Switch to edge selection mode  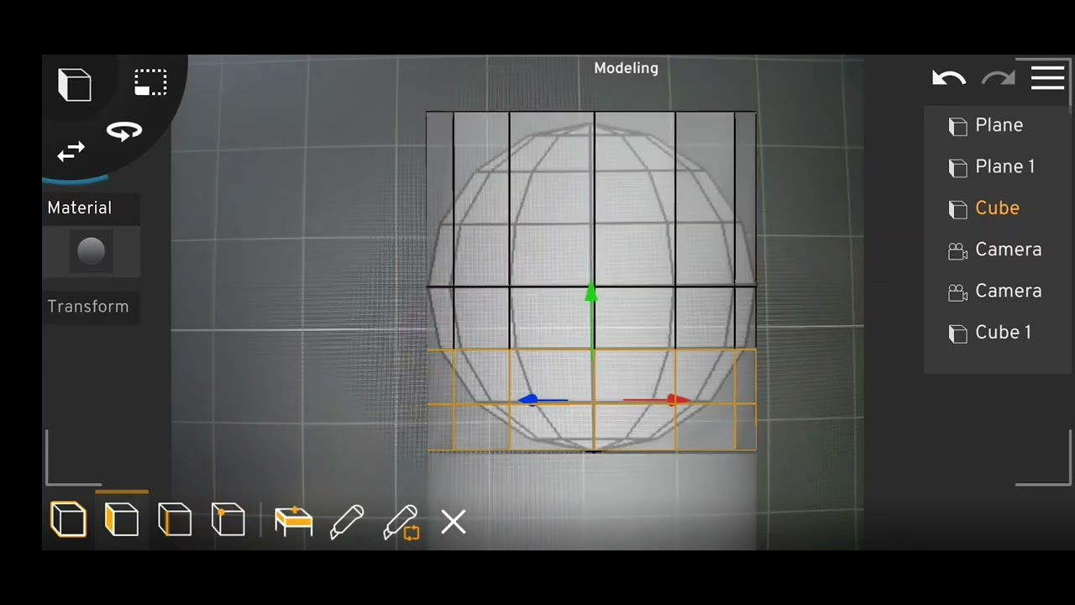click(175, 520)
